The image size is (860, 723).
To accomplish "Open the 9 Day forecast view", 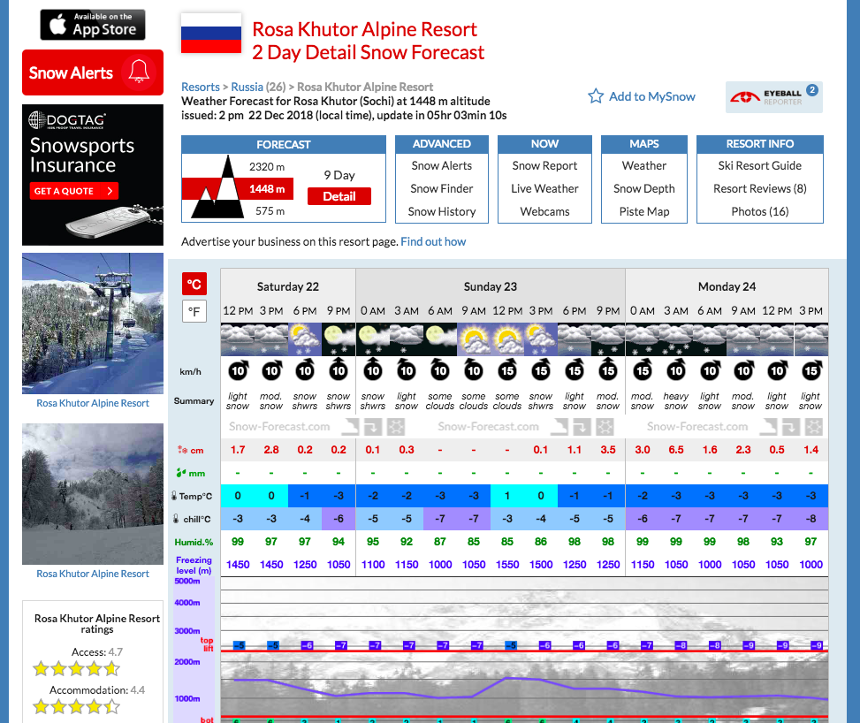I will pos(339,175).
